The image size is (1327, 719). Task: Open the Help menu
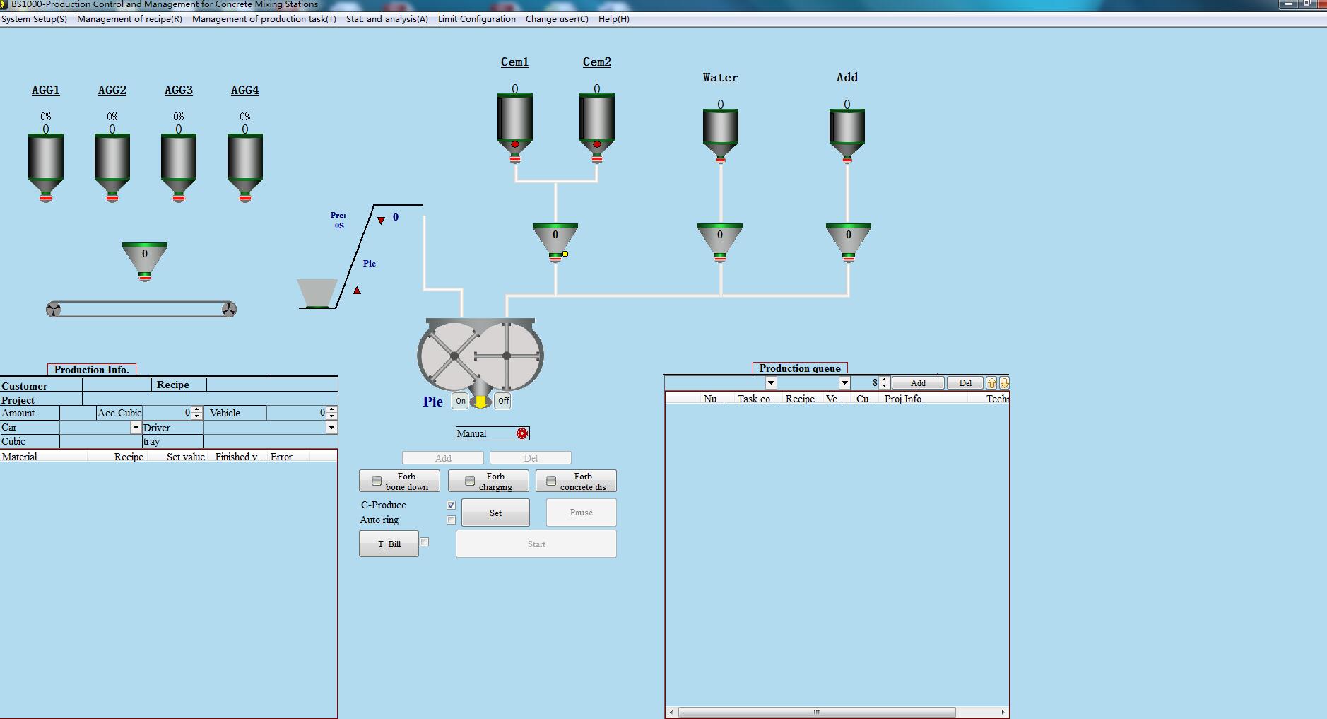tap(613, 19)
